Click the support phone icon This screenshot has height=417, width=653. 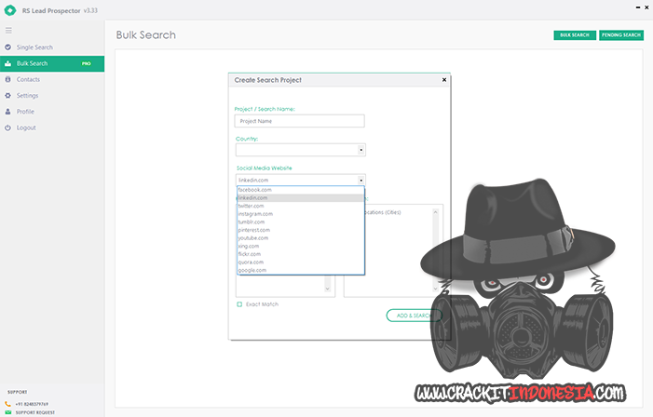pos(7,403)
